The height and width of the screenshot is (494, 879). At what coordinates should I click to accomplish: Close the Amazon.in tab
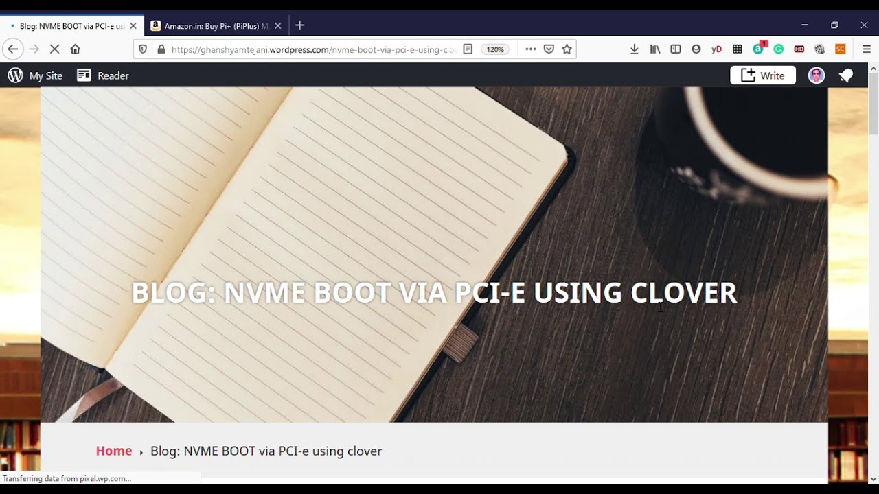point(278,26)
